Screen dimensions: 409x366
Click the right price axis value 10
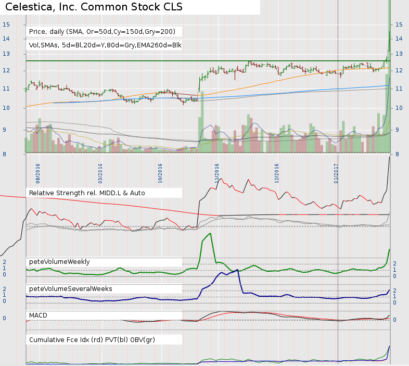399,108
